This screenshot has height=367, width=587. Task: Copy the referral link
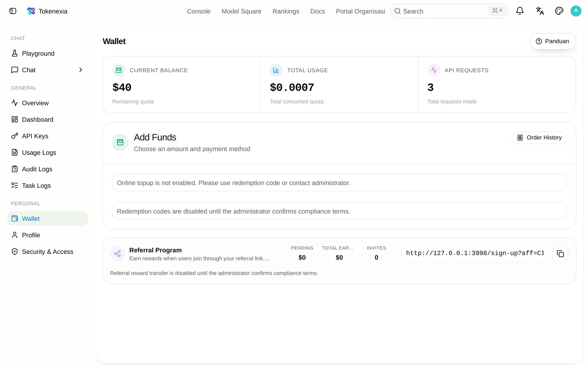click(x=560, y=254)
